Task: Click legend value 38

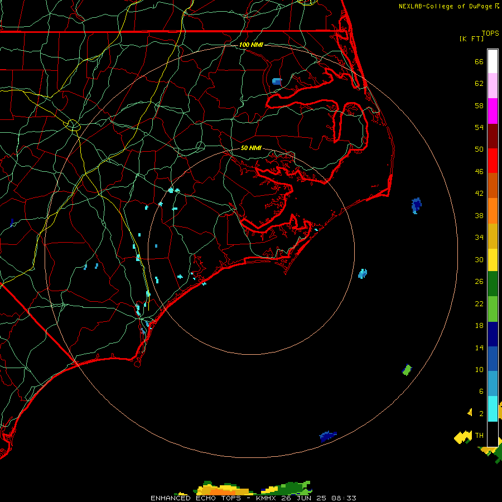Action: click(479, 215)
